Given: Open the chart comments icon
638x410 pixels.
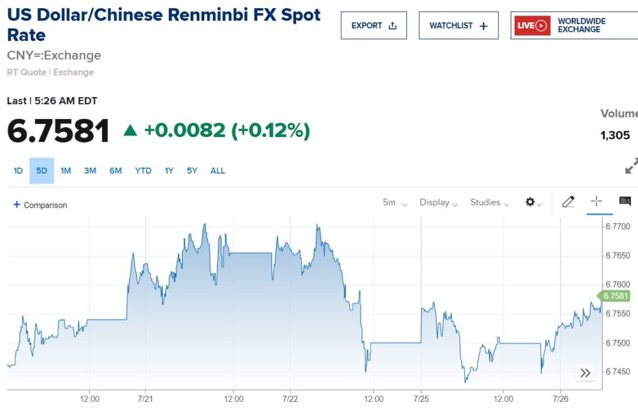Looking at the screenshot, I should (x=625, y=201).
